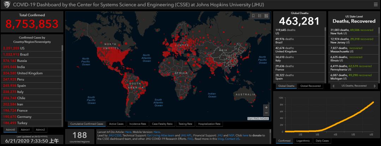Click the JHU shield logo
Viewport: 381px width, 146px height.
(7, 5)
